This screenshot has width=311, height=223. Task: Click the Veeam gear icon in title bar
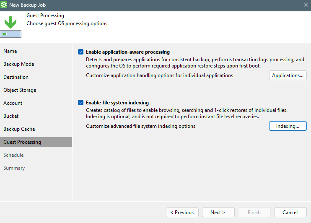click(x=4, y=5)
